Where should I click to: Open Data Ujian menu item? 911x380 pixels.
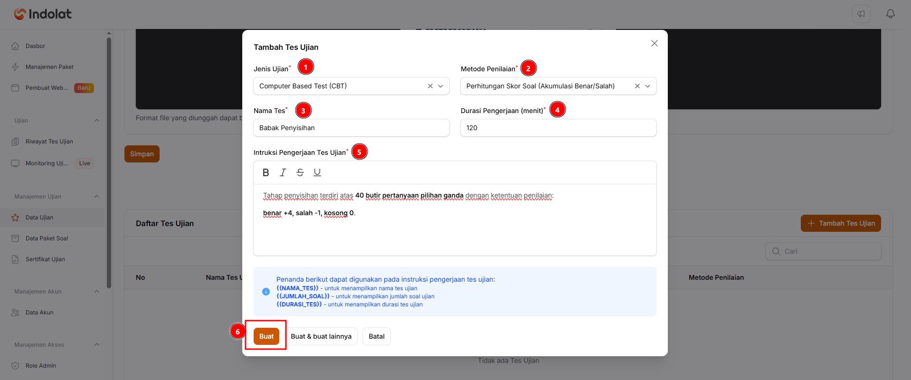[53, 218]
